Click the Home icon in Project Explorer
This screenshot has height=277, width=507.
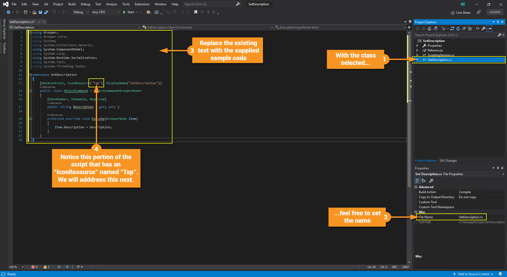429,28
